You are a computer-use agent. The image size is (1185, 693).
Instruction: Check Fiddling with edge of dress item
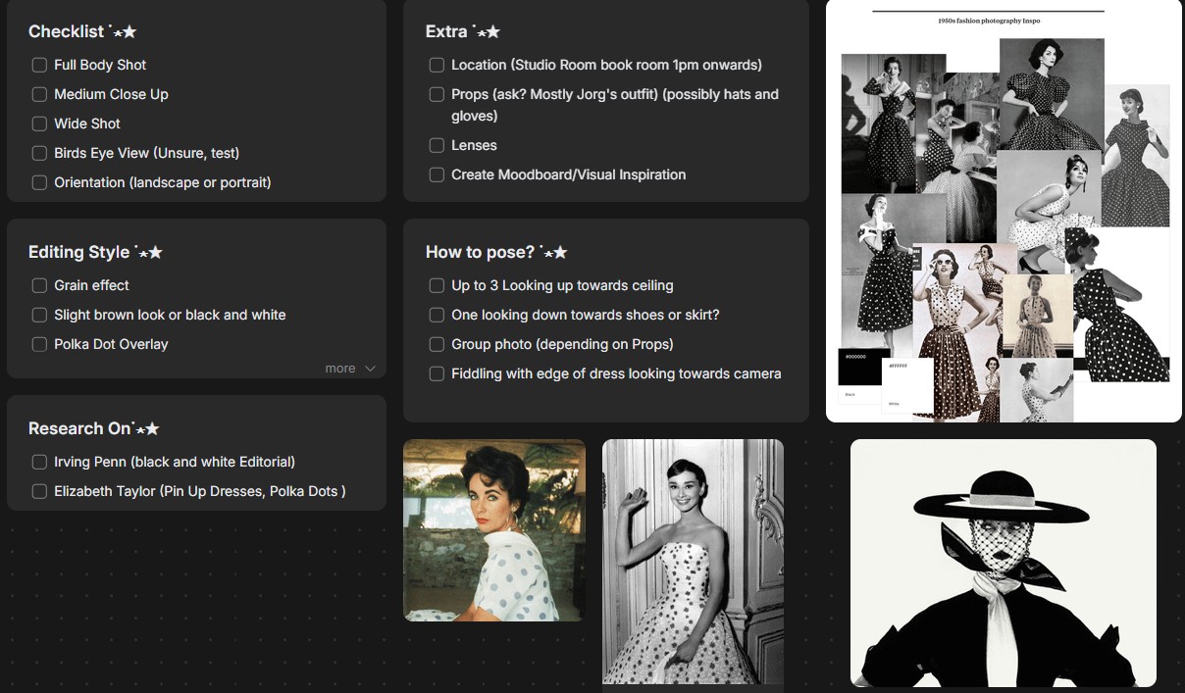437,373
